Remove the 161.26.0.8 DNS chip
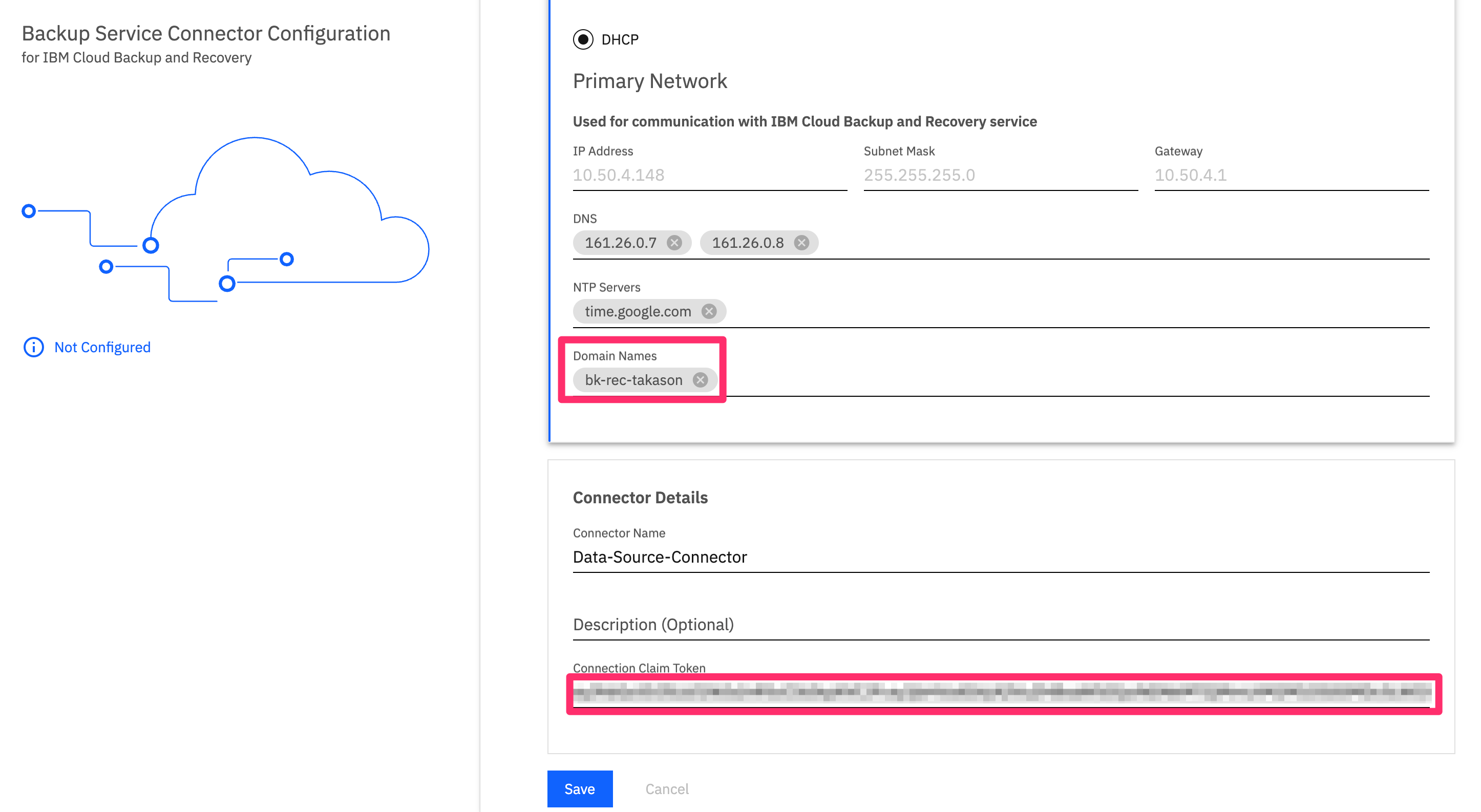Viewport: 1481px width, 812px height. [801, 243]
